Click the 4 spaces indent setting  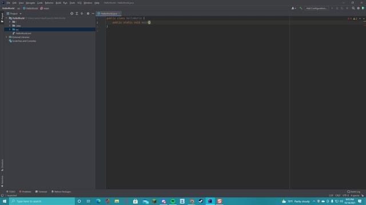coord(355,195)
